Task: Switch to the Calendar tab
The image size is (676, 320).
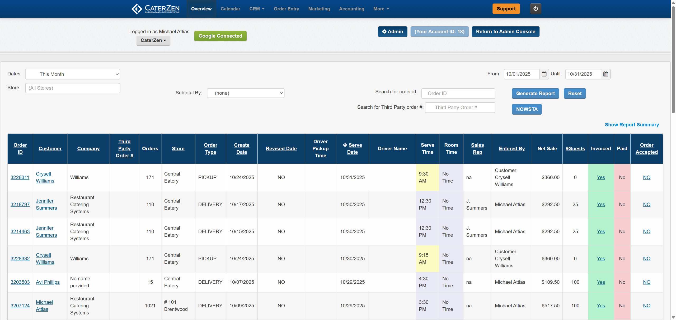Action: [x=230, y=9]
